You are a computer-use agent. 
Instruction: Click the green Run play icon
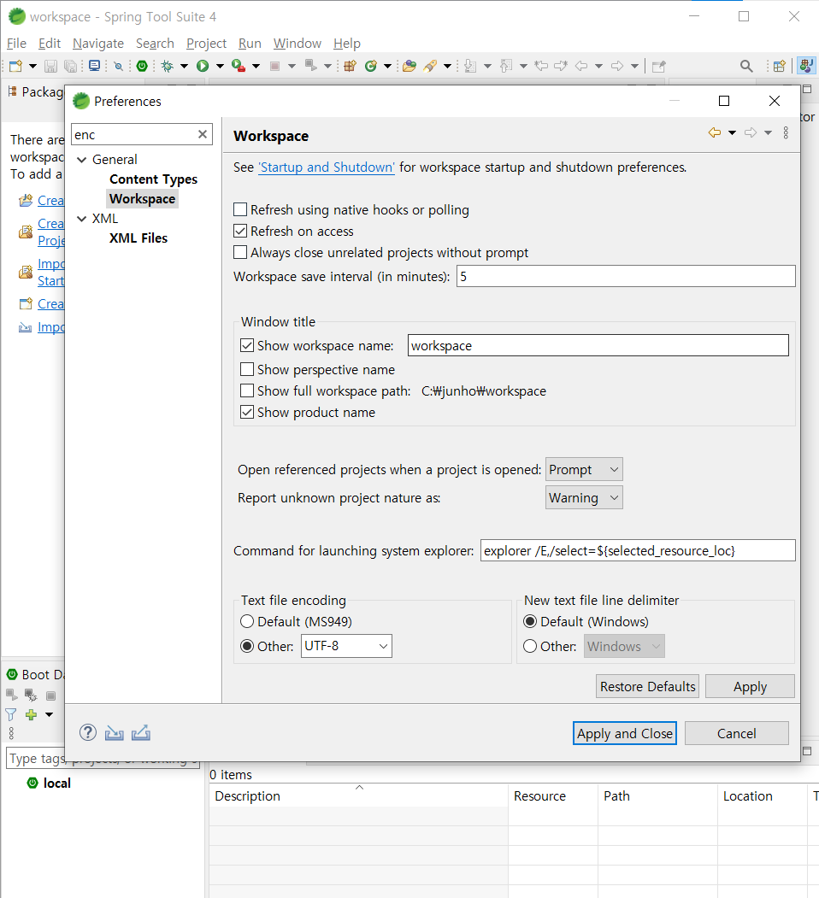pos(202,67)
